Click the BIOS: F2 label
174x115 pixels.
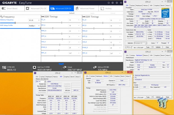12,70
